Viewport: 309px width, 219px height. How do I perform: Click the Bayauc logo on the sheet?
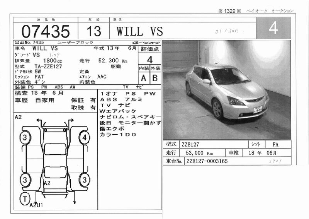coord(146,43)
